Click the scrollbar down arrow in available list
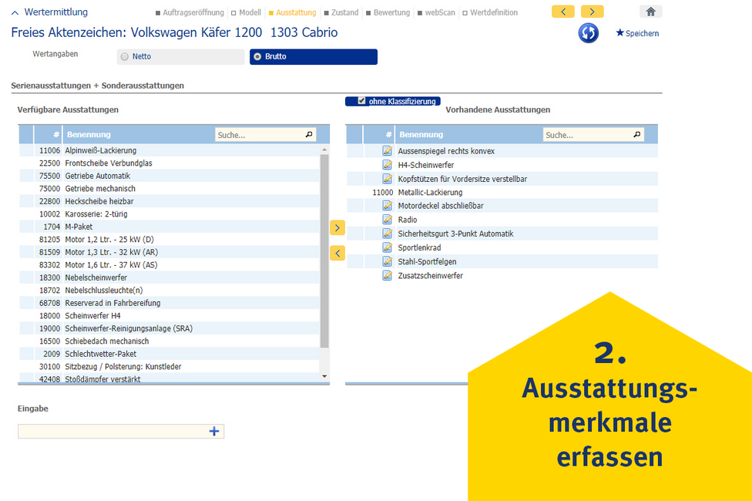This screenshot has height=501, width=752. [x=324, y=376]
